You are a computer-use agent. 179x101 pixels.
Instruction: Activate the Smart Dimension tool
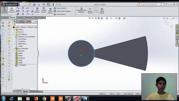[x=12, y=10]
